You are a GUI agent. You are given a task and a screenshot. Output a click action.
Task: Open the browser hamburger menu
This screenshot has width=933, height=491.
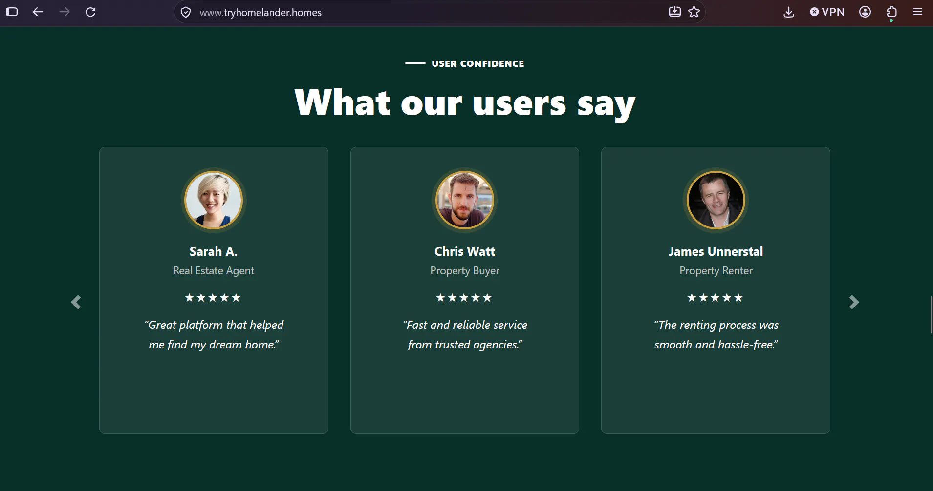click(x=918, y=12)
